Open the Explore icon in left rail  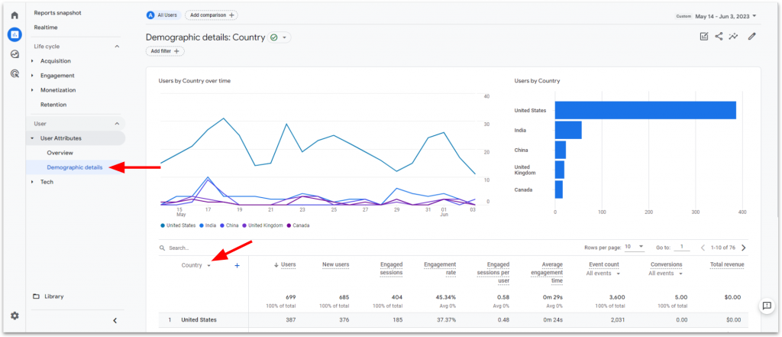click(14, 54)
